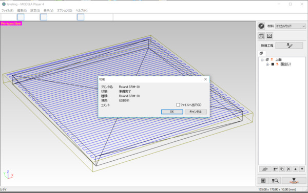
Task: Click the start cutting tool icon
Action: (x=294, y=181)
